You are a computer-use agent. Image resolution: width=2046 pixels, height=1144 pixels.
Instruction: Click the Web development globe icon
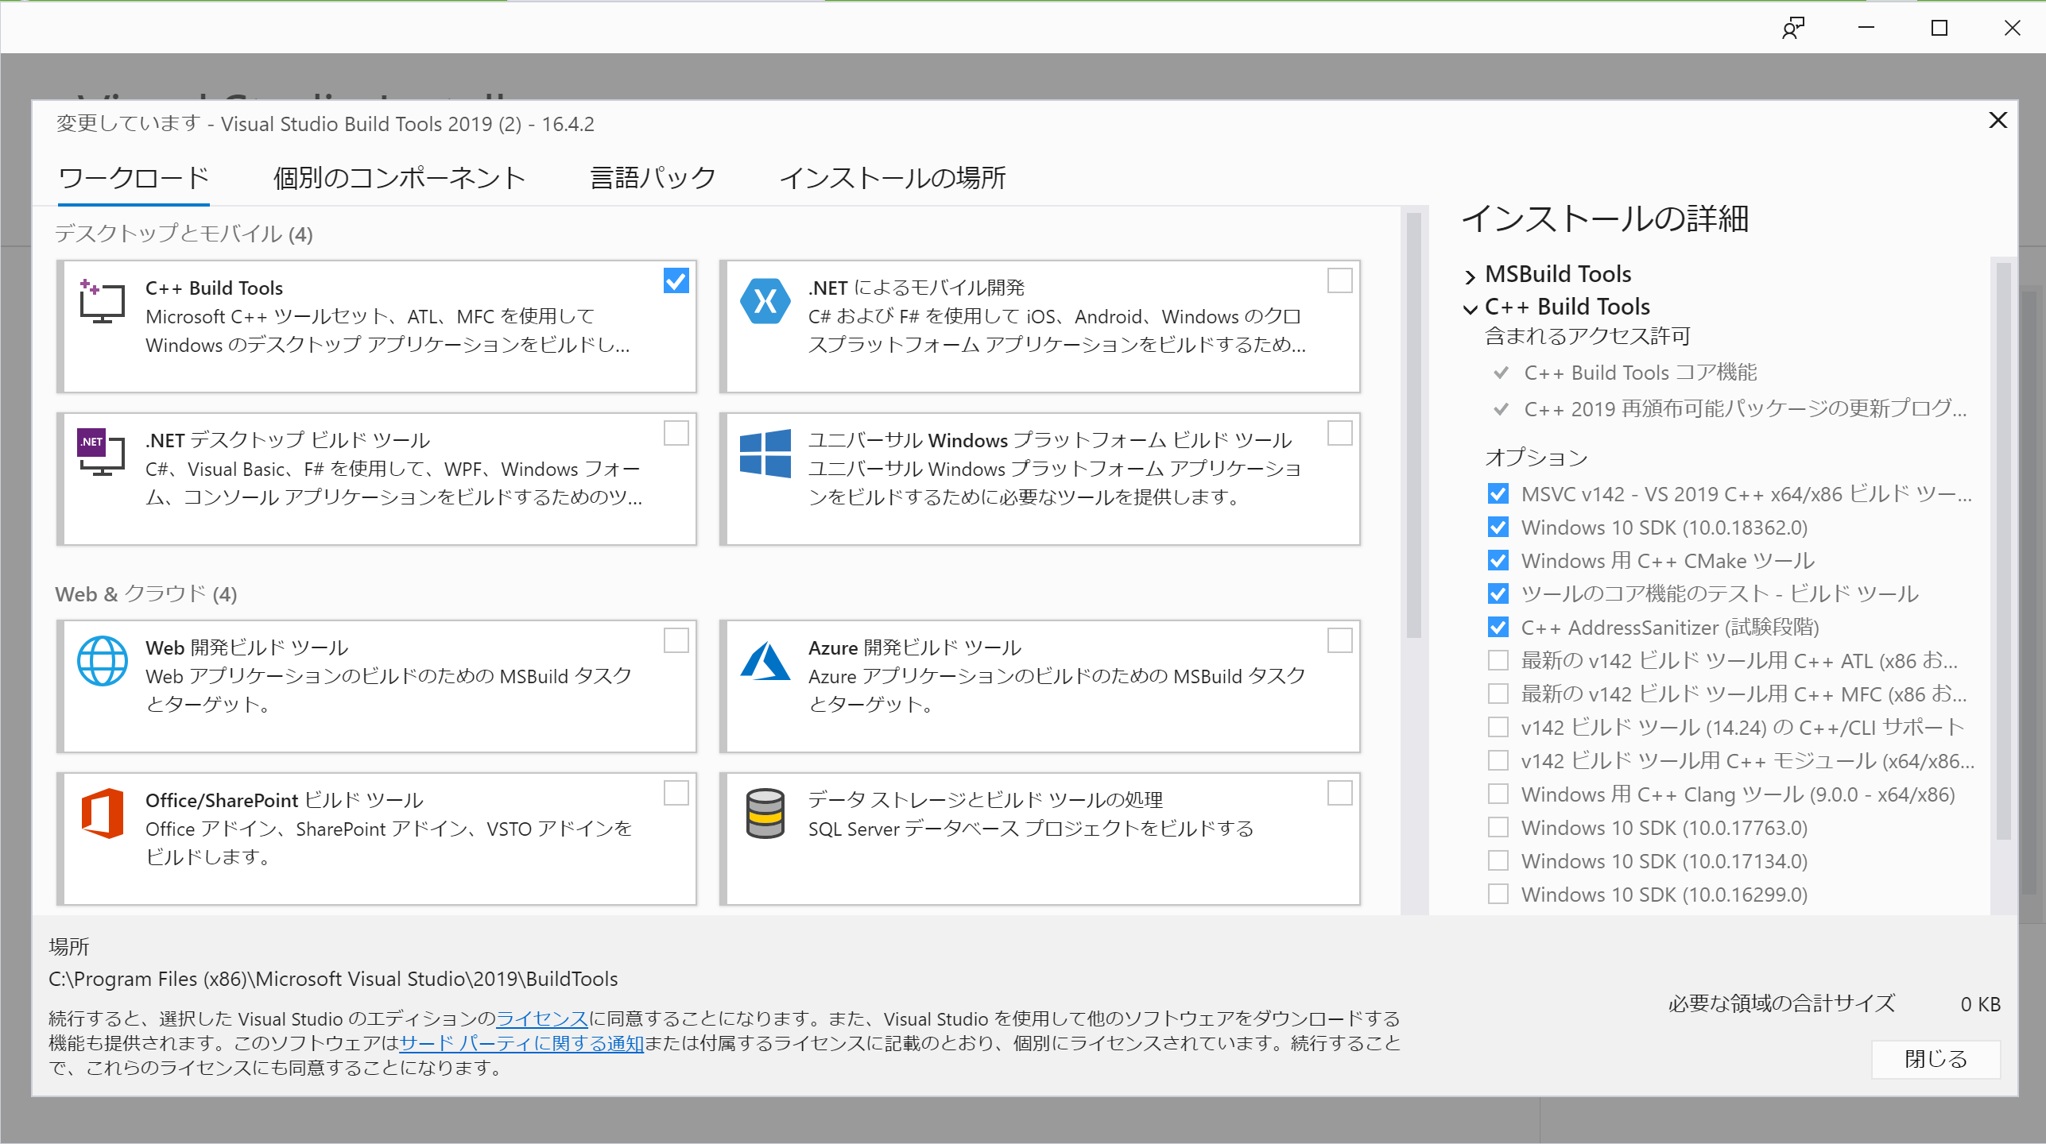pyautogui.click(x=102, y=661)
